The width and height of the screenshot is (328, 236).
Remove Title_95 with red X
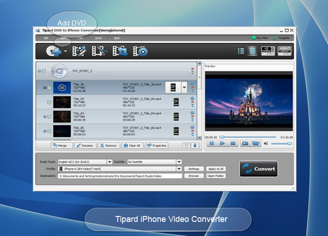[192, 102]
